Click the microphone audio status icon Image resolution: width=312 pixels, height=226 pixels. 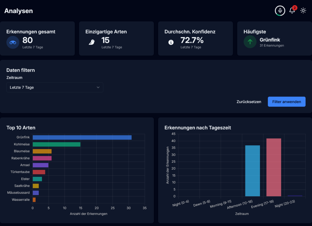(280, 11)
